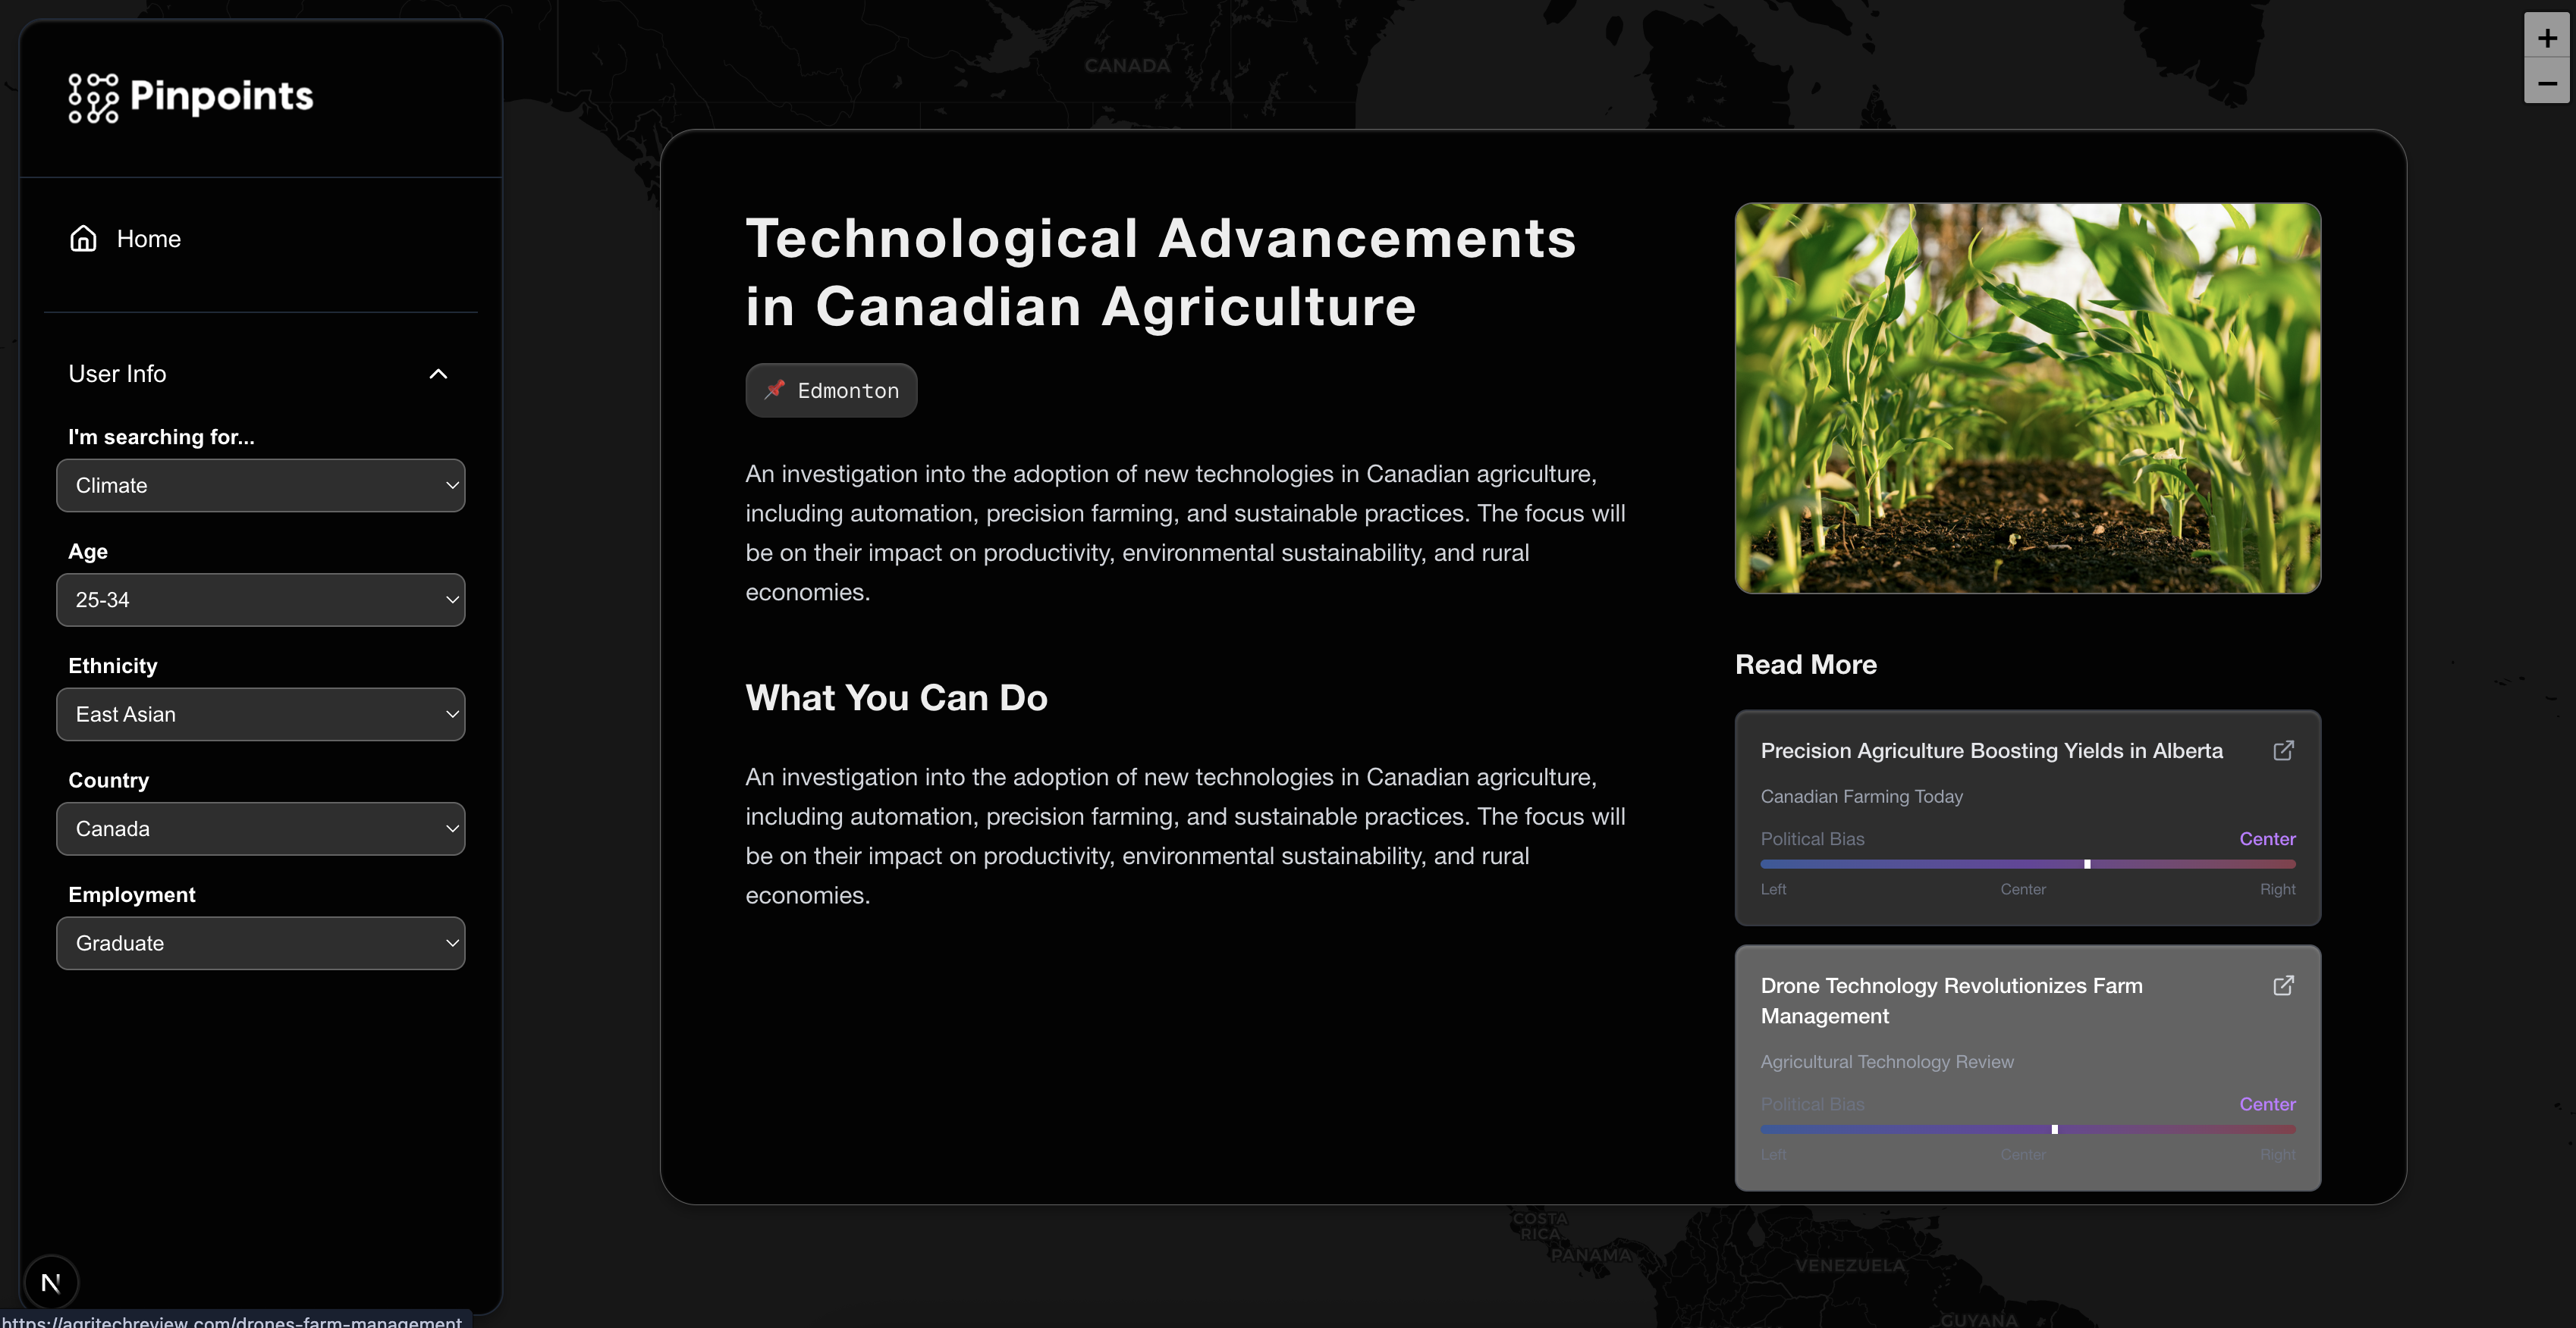Open the 'I'm searching for' Climate dropdown

[x=261, y=486]
